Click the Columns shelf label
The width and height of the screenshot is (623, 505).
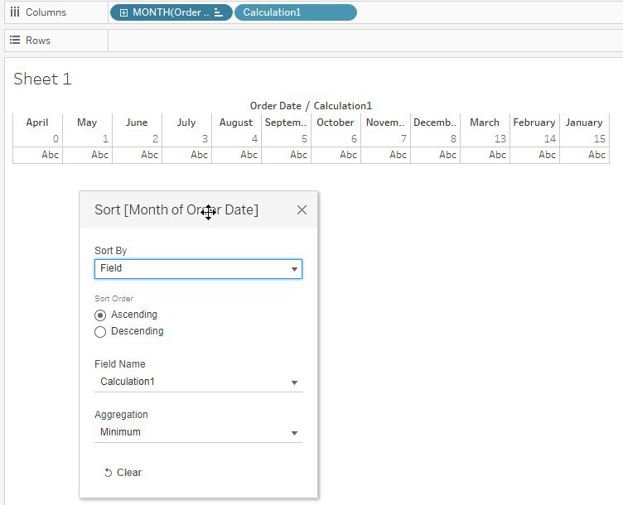tap(46, 12)
